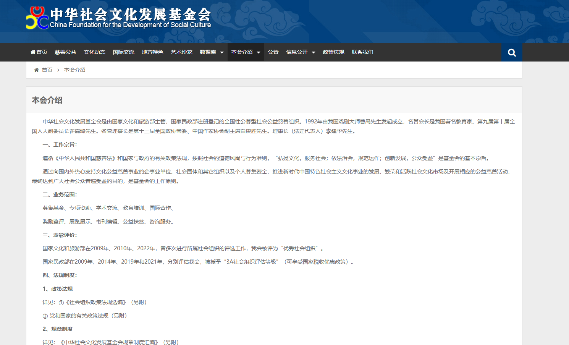Click 本会介绍 breadcrumb link
569x345 pixels.
[75, 70]
